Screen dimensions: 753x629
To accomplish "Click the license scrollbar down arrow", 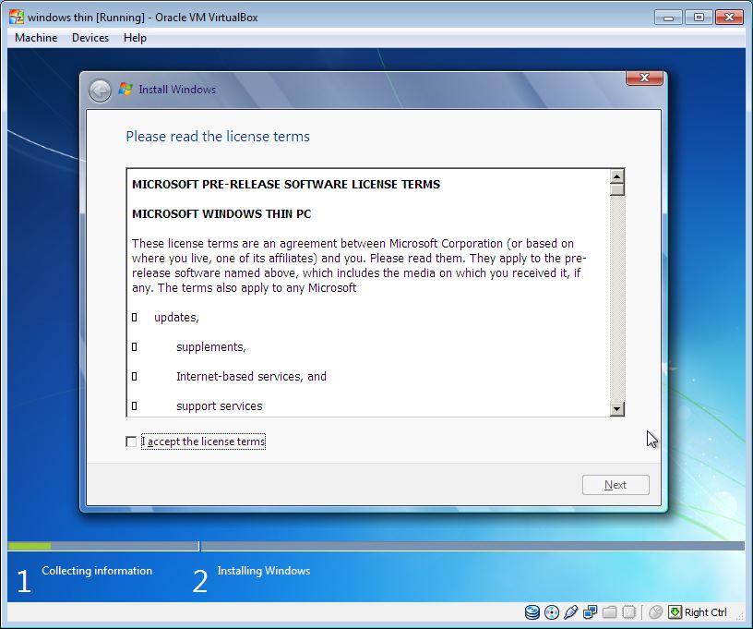I will coord(617,409).
